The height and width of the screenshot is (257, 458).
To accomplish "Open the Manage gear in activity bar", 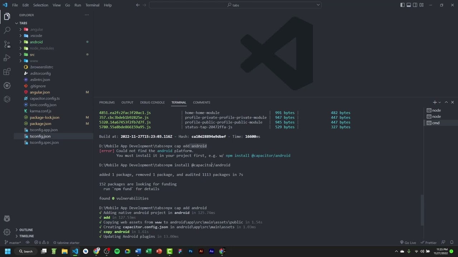I will tap(7, 232).
